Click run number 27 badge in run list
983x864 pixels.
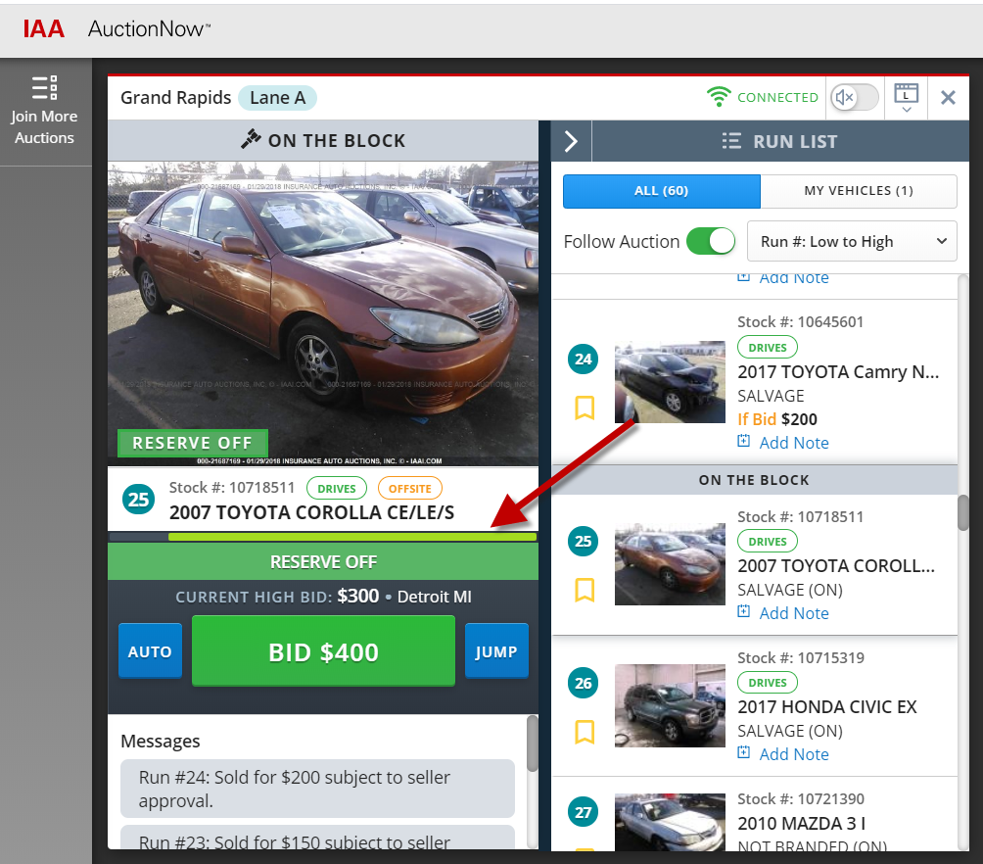(x=583, y=812)
